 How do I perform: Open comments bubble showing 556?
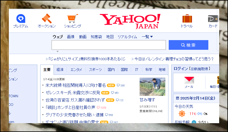(109, 115)
